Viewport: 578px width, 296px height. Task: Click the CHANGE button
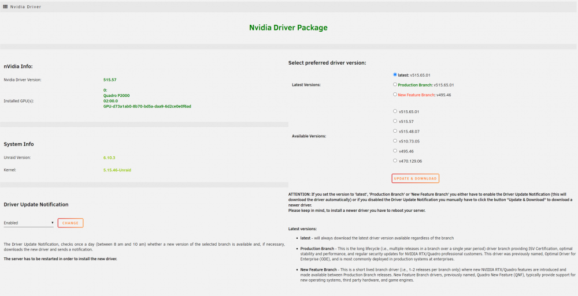pyautogui.click(x=71, y=223)
